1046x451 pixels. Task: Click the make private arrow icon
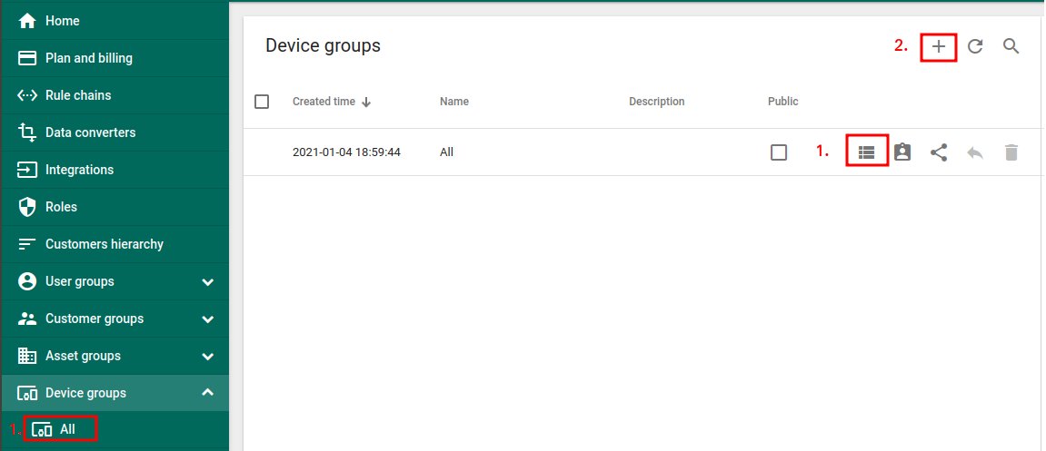975,152
